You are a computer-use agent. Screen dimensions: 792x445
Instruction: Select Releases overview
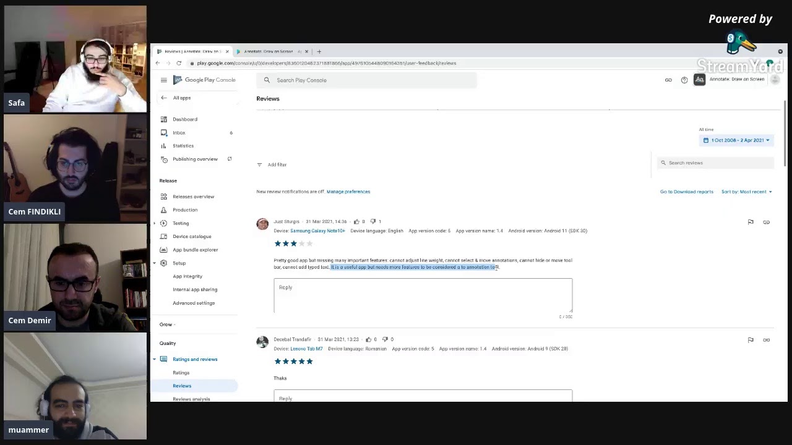click(x=193, y=197)
